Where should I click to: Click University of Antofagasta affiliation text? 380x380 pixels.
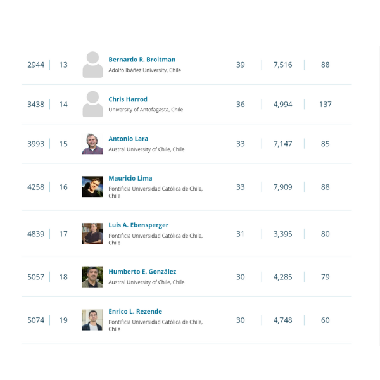146,110
